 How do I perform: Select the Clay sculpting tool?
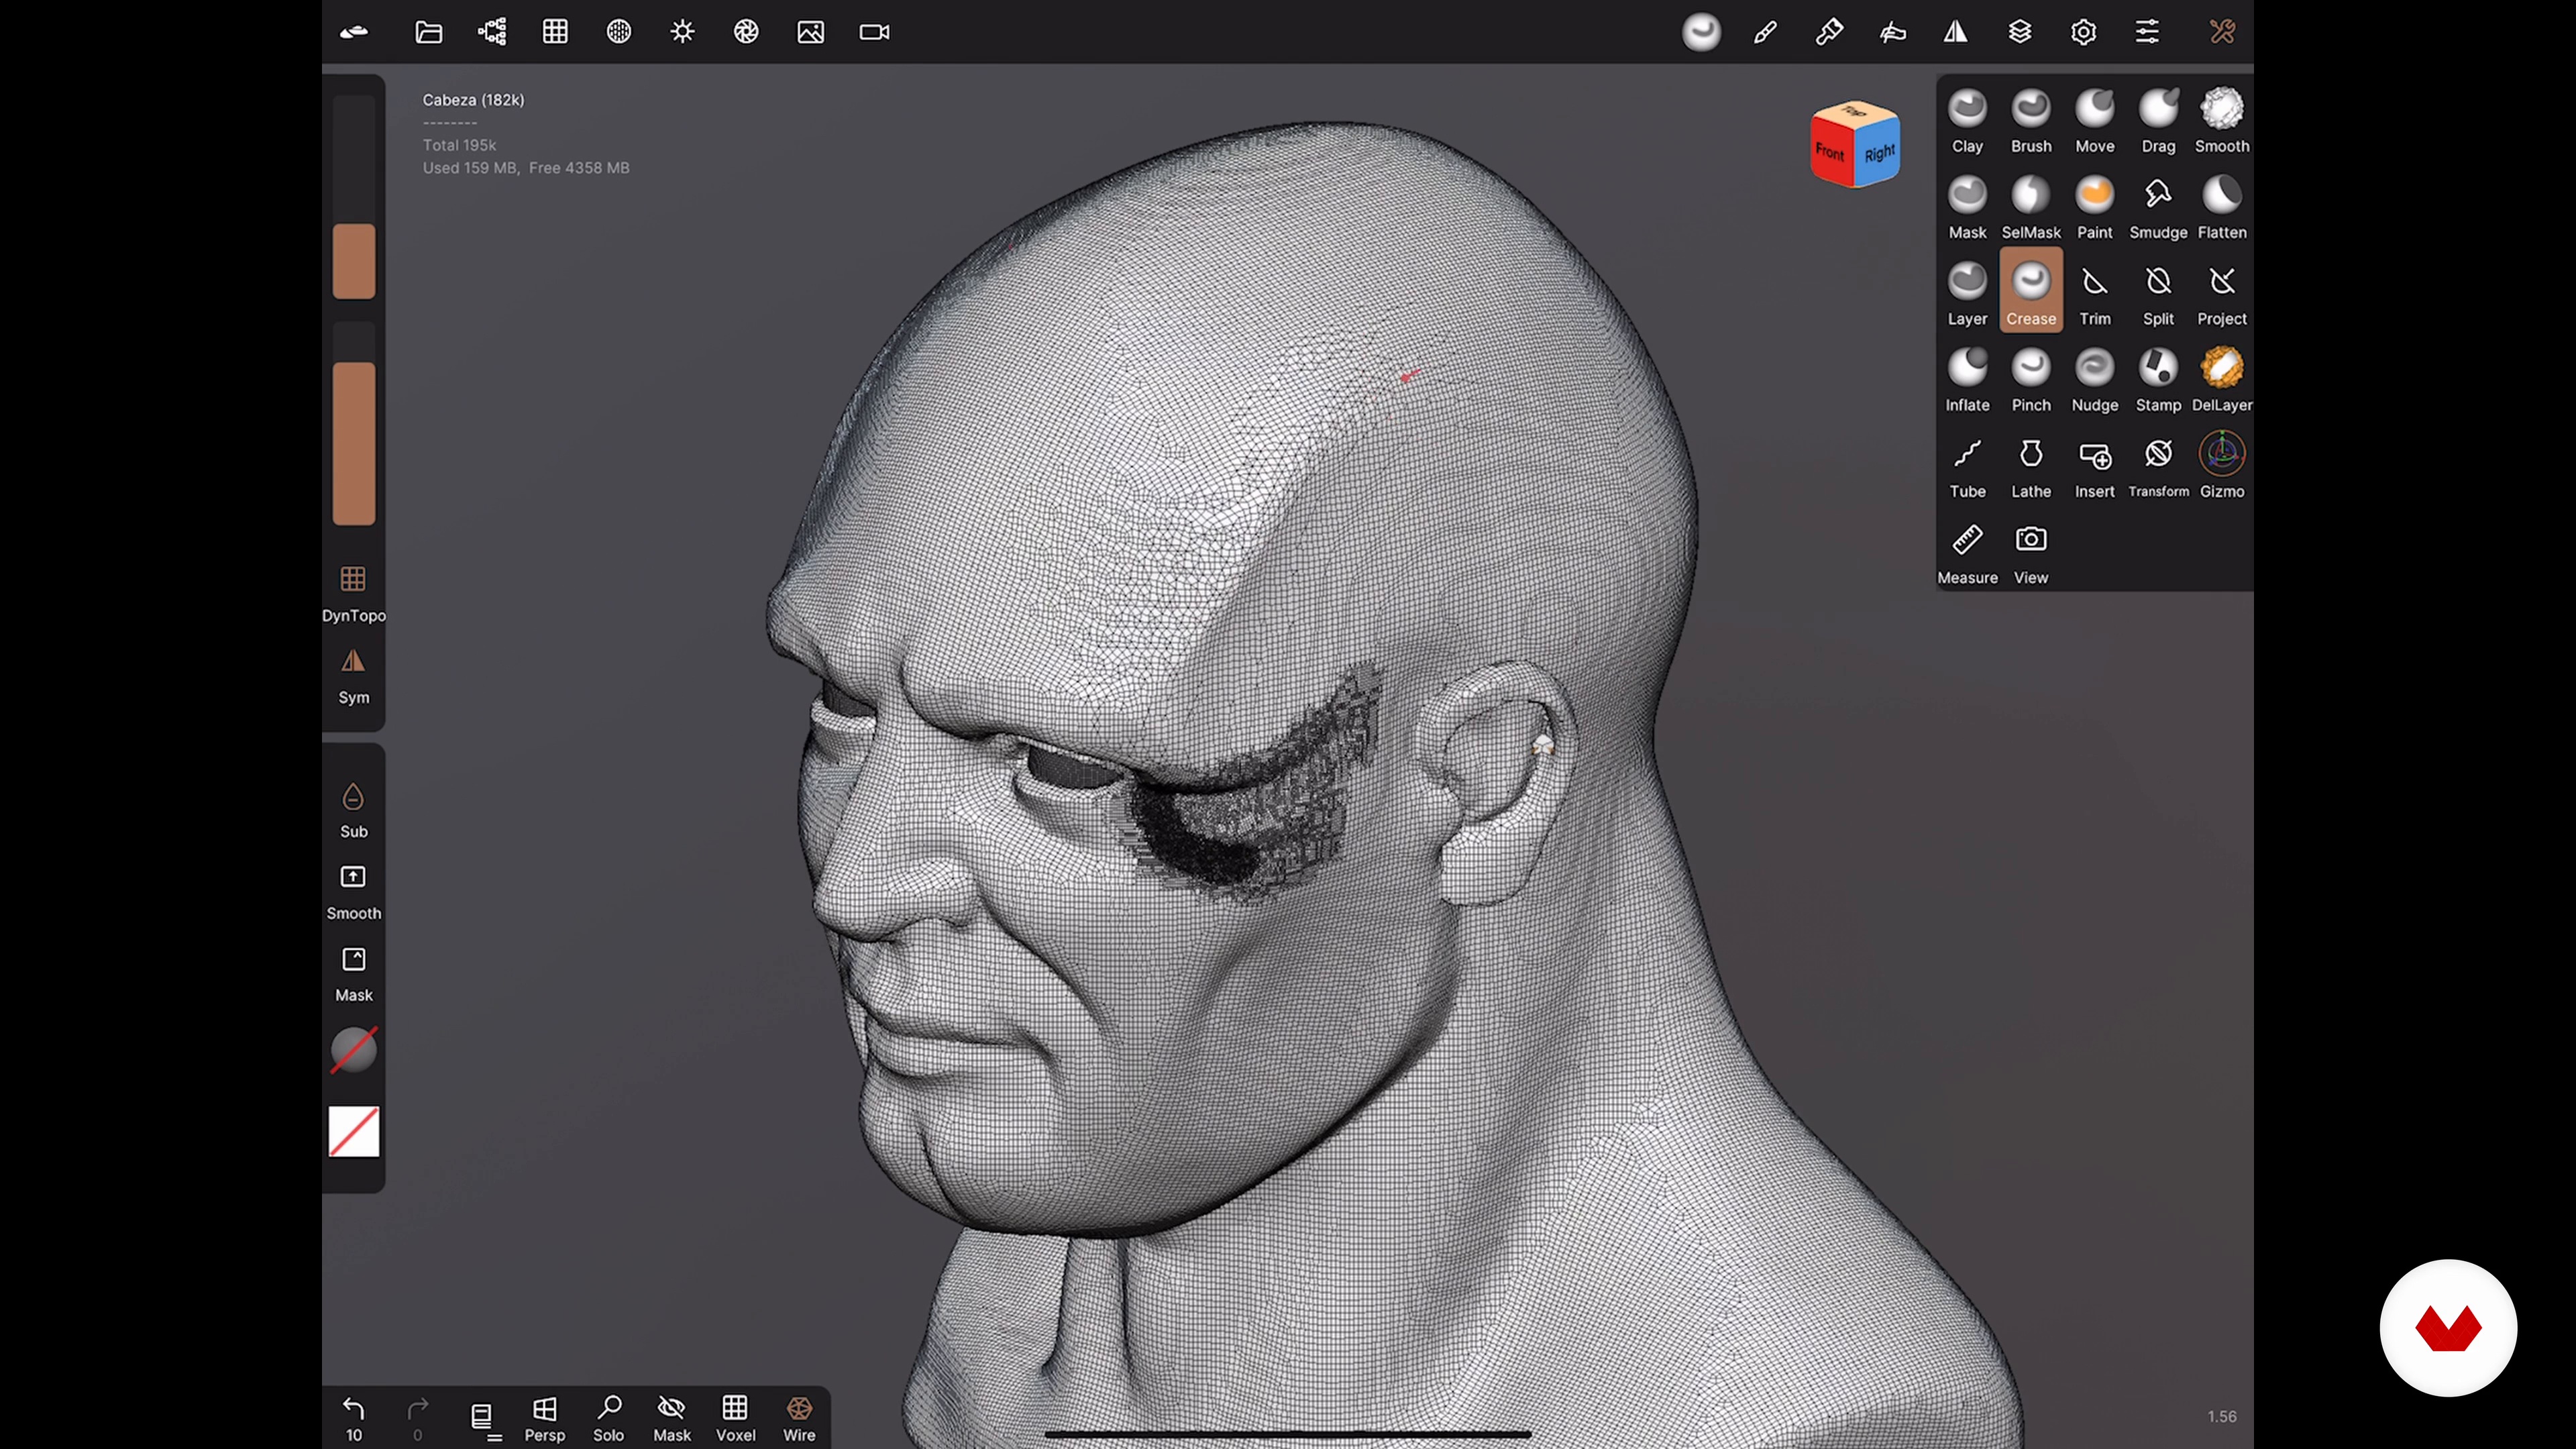pyautogui.click(x=1967, y=120)
